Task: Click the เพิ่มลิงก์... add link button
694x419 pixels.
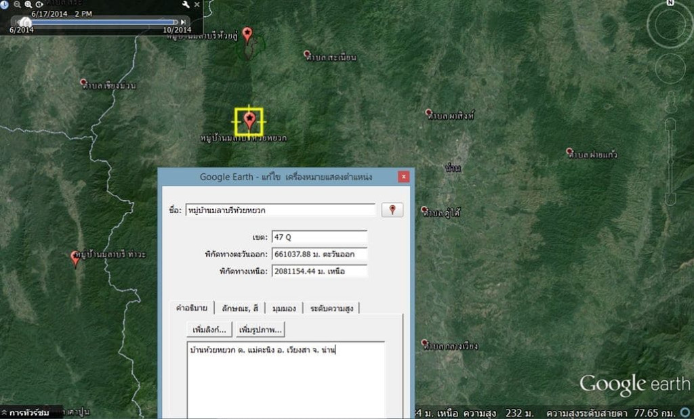Action: click(x=209, y=330)
